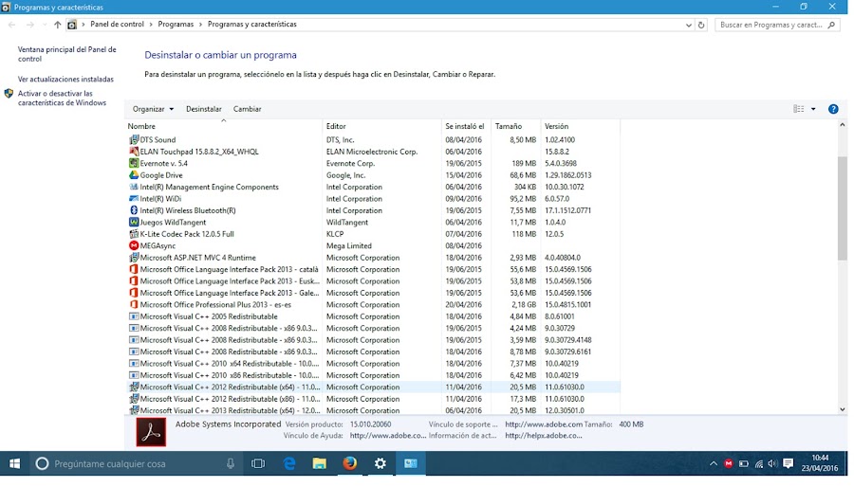Change the list view layout button
This screenshot has width=854, height=487.
tap(798, 109)
